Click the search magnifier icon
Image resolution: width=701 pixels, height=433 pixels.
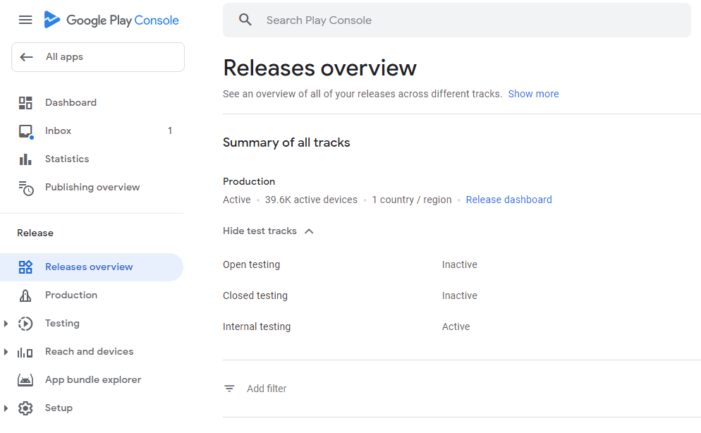tap(245, 20)
